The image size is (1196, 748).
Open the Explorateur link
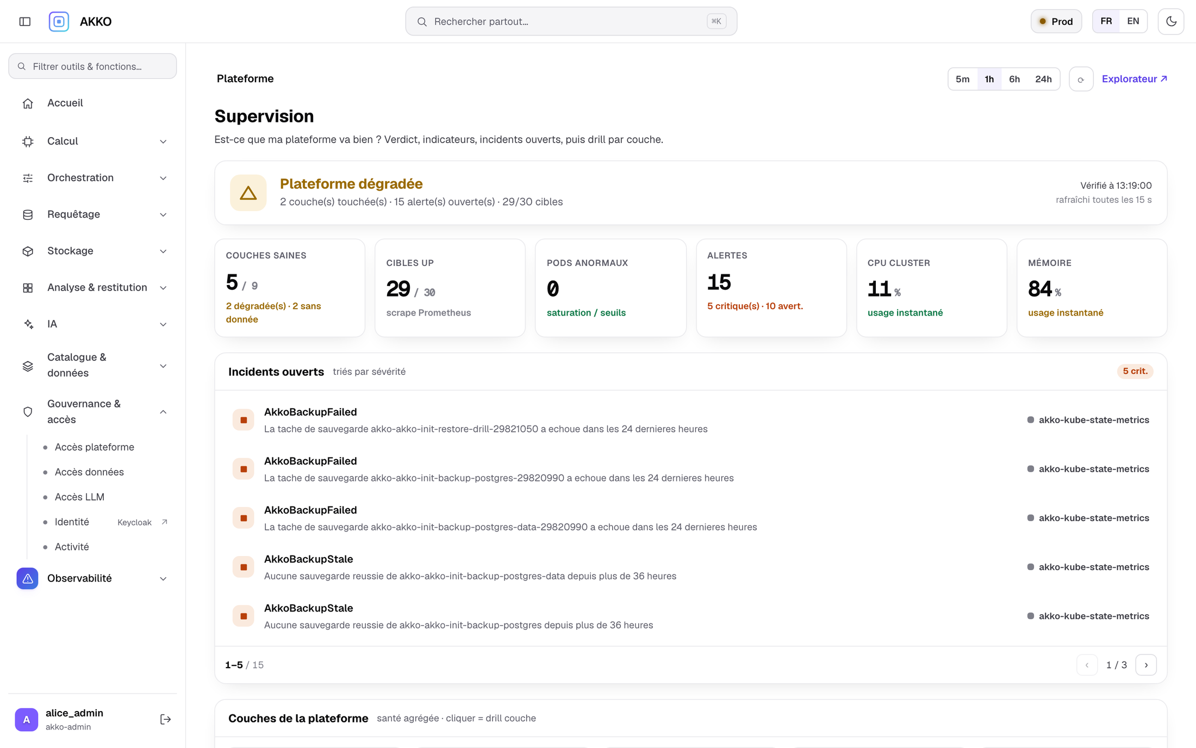click(x=1135, y=79)
